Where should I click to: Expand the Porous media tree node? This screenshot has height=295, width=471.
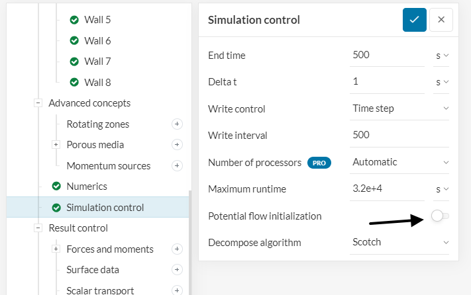coord(56,145)
